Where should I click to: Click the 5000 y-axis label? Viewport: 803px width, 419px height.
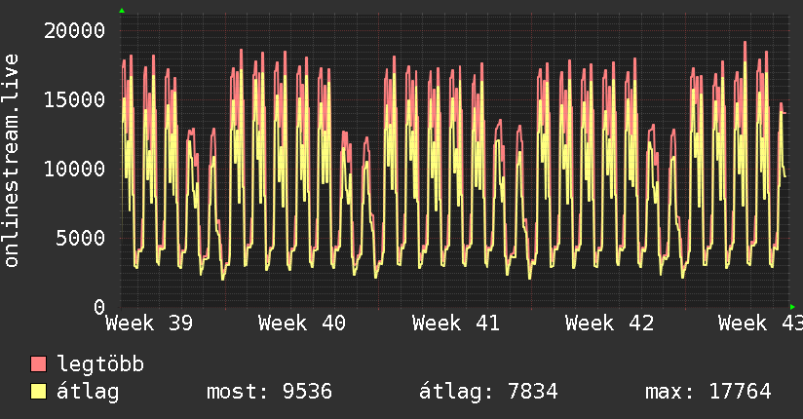pyautogui.click(x=81, y=238)
